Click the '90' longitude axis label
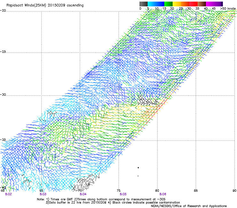237x208 pixels. 234,191
